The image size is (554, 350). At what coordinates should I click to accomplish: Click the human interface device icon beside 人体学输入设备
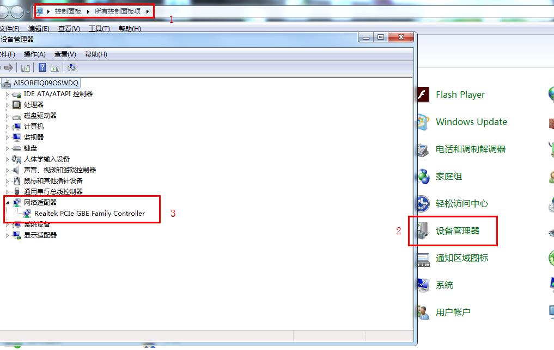tap(16, 159)
